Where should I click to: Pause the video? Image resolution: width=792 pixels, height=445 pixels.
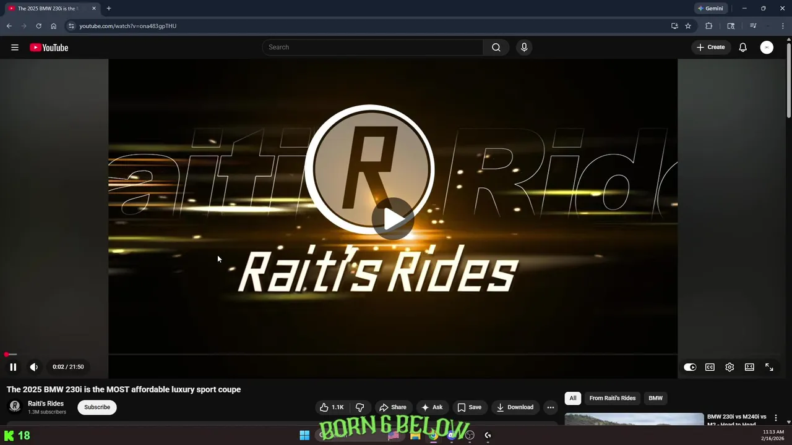pos(13,367)
